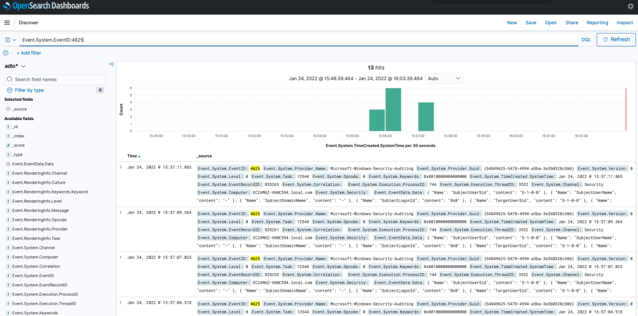This screenshot has height=316, width=638.
Task: Expand the 15:57:04.518 log row
Action: click(x=120, y=302)
